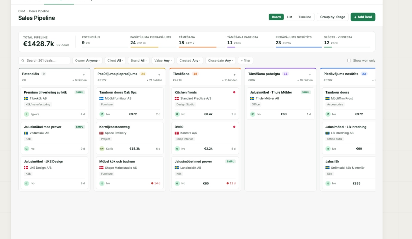Click the €8.4k value on Kitchen fronts card
Screen dimensions: 412x239
point(208,114)
